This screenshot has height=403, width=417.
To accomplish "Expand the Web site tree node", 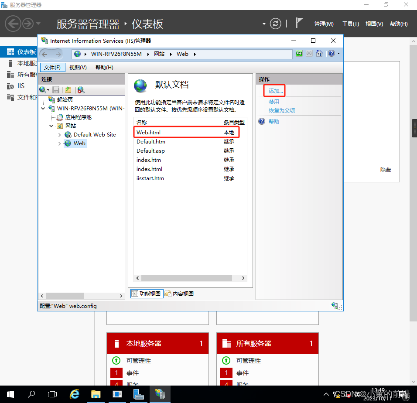I will [59, 143].
